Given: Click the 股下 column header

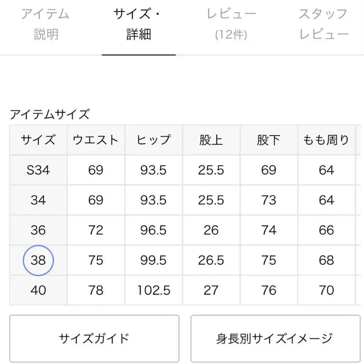Looking at the screenshot, I should 269,140.
